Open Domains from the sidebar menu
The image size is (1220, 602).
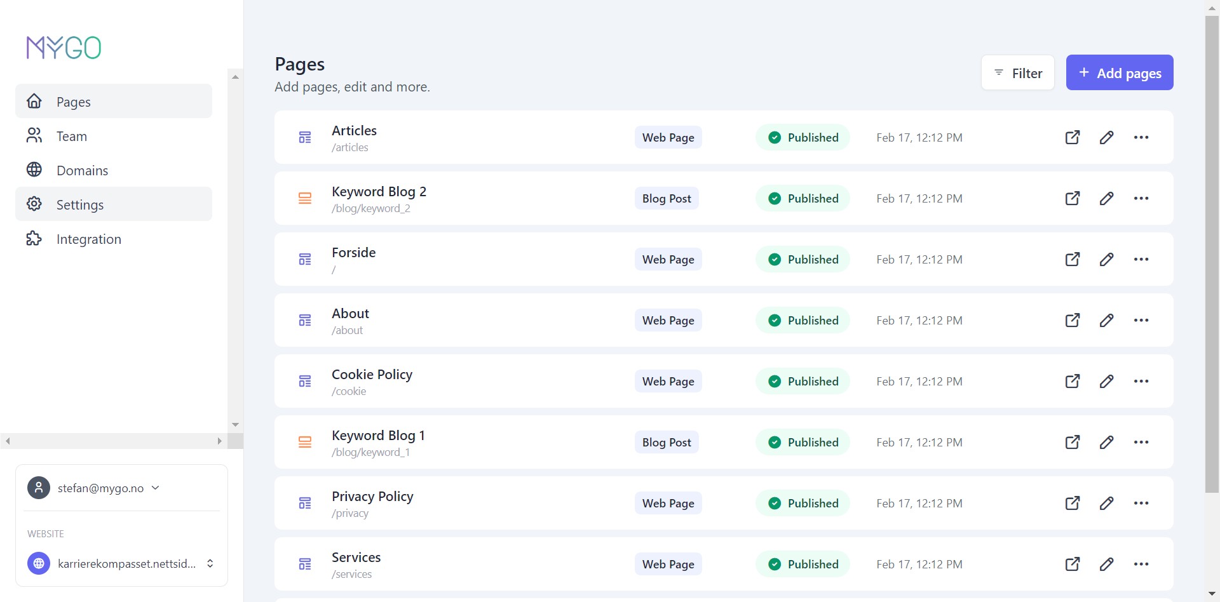pos(82,171)
